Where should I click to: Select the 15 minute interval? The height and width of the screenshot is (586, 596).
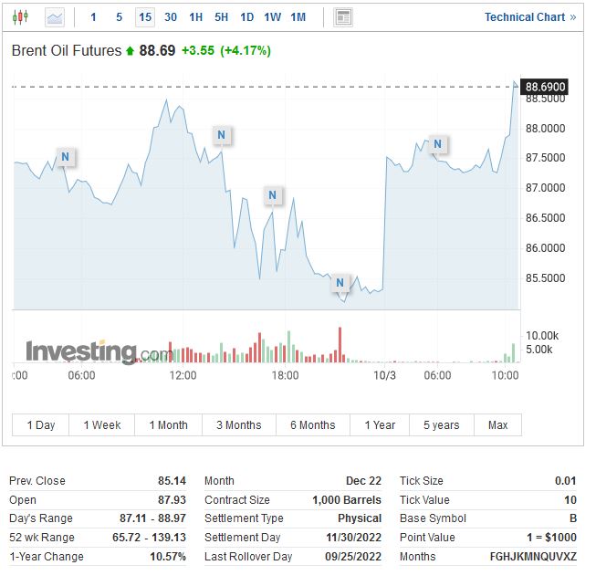[x=144, y=17]
